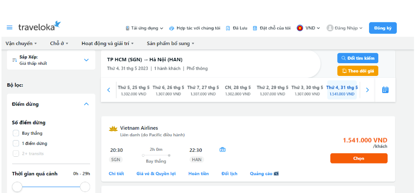Tick the 2+ transits checkbox

tap(16, 153)
